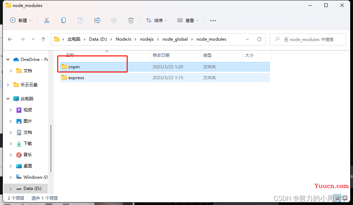The image size is (353, 205).
Task: Select the express folder
Action: tap(165, 77)
